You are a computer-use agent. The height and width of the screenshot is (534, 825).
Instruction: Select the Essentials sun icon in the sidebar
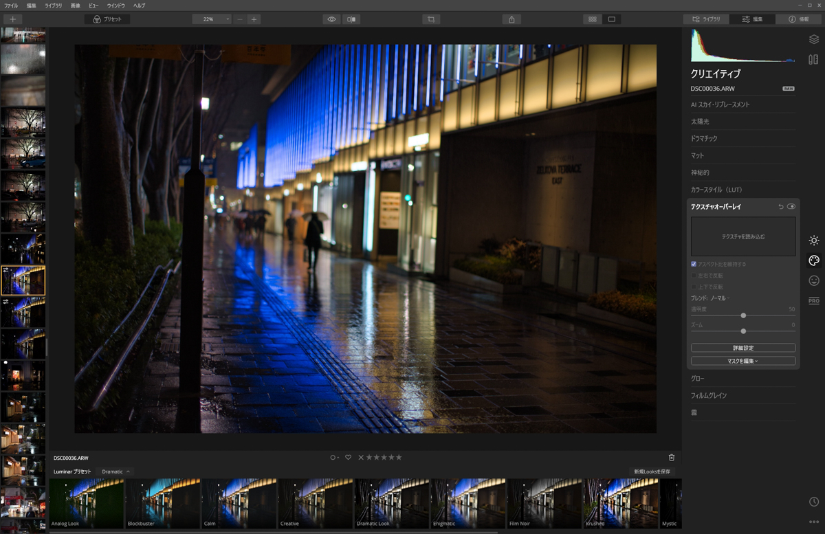tap(814, 241)
